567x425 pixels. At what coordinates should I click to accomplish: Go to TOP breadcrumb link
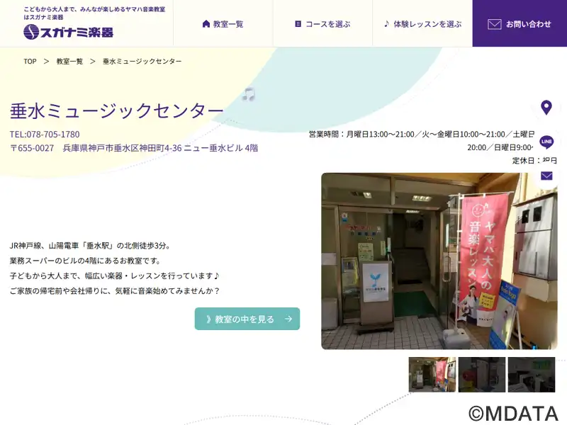point(30,62)
